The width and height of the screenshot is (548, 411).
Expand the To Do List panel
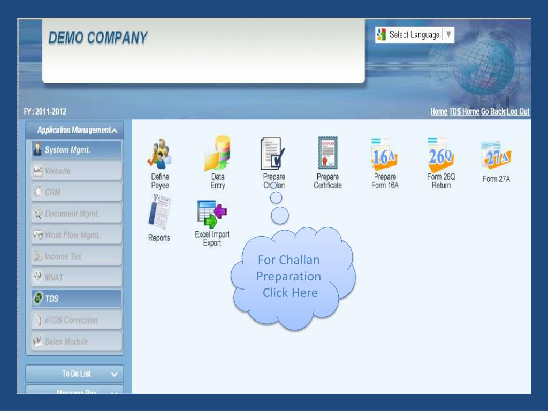pyautogui.click(x=114, y=374)
